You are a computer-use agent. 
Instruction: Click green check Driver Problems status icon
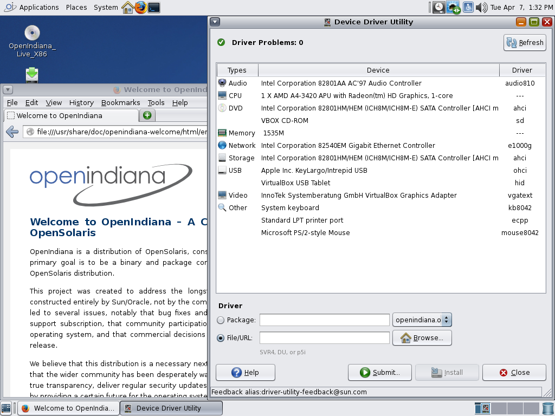pos(221,42)
